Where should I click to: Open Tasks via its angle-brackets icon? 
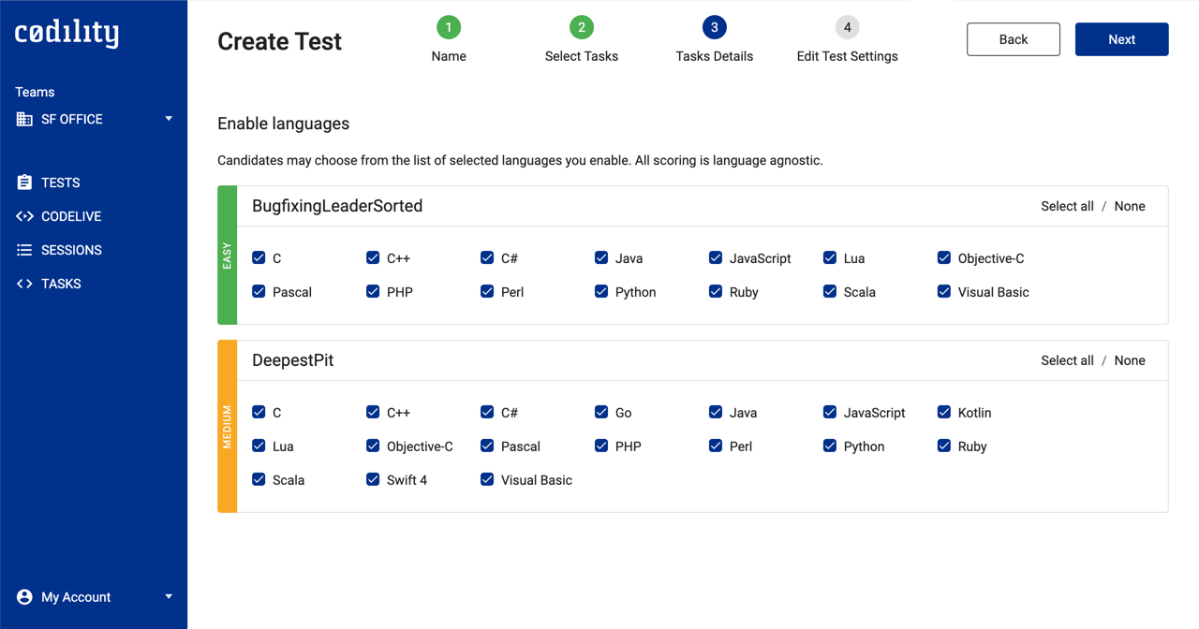(24, 284)
